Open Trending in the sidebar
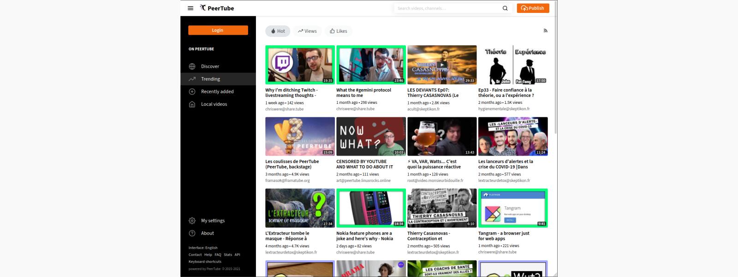738x277 pixels. [218, 79]
